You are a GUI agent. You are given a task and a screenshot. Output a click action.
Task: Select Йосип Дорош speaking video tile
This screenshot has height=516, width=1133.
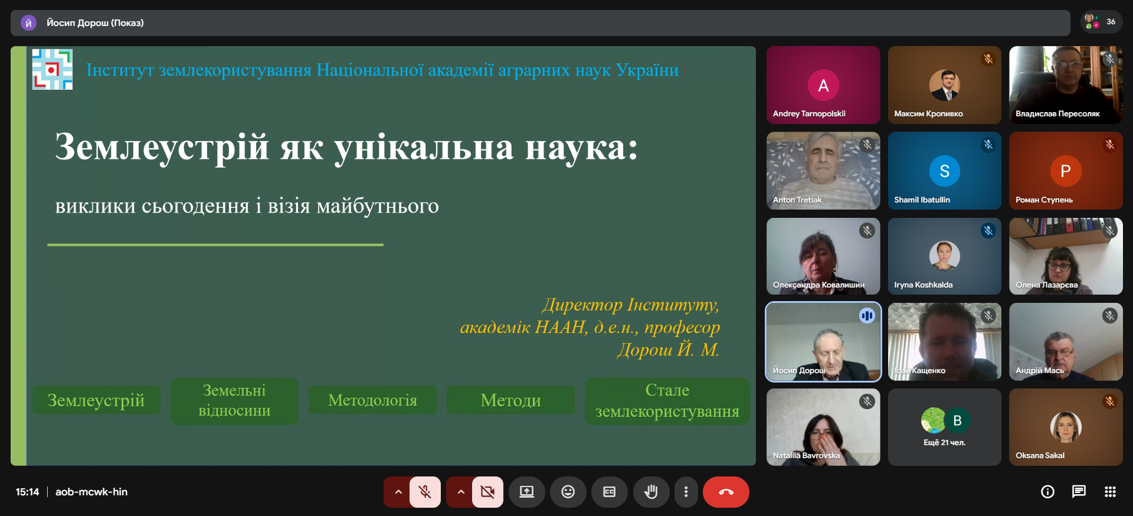[x=823, y=342]
